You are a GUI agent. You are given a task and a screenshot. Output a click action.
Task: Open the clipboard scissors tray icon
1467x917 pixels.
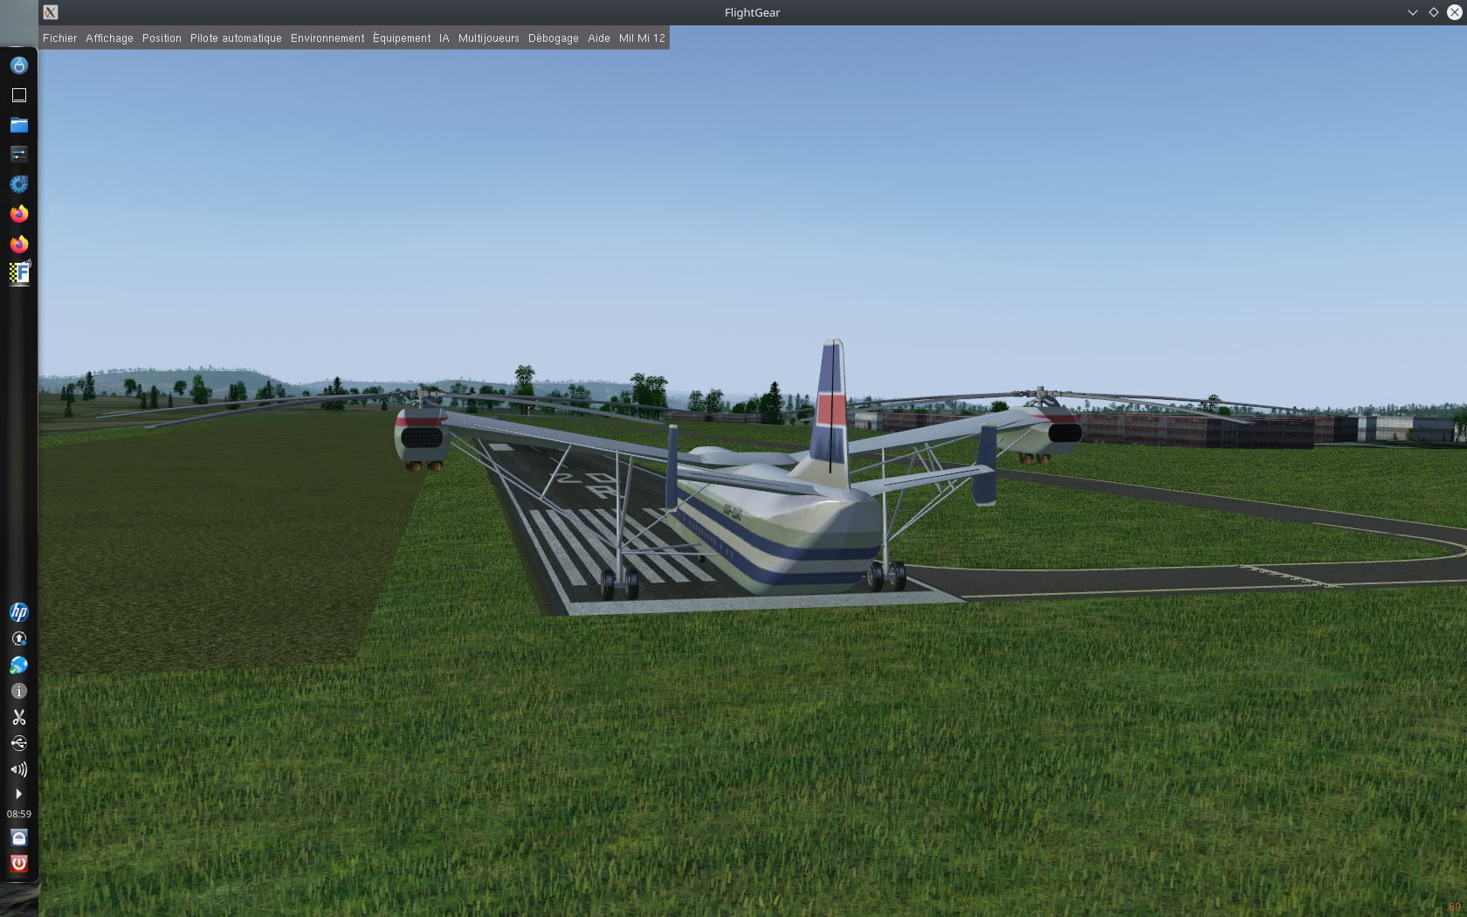click(19, 717)
